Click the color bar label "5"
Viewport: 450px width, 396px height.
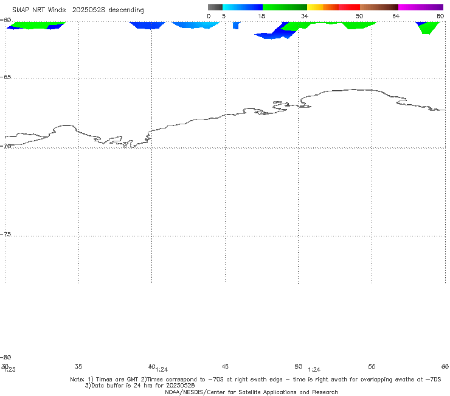pos(224,16)
